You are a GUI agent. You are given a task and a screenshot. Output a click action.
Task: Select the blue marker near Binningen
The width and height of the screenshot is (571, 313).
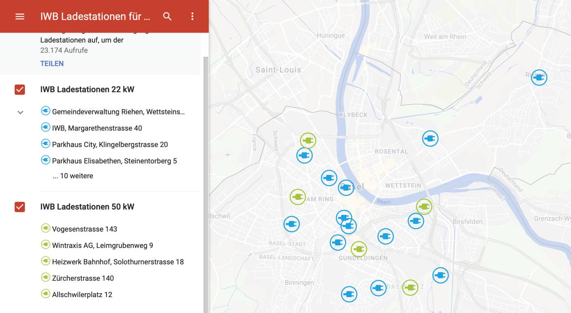(349, 294)
